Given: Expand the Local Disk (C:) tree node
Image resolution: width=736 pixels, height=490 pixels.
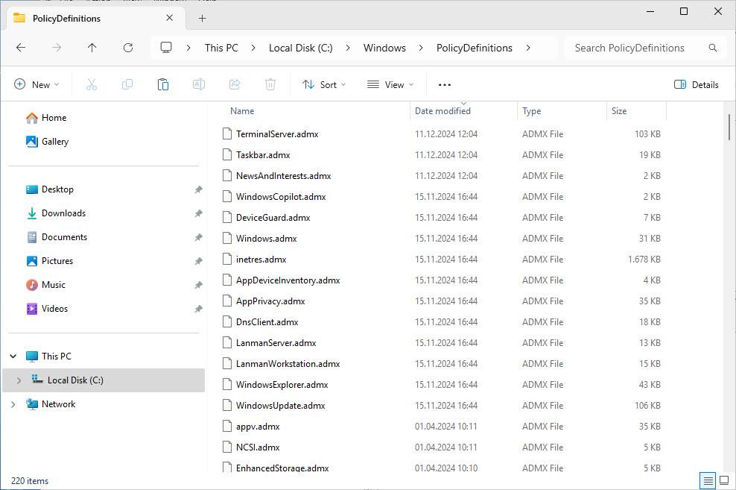Looking at the screenshot, I should click(x=19, y=380).
